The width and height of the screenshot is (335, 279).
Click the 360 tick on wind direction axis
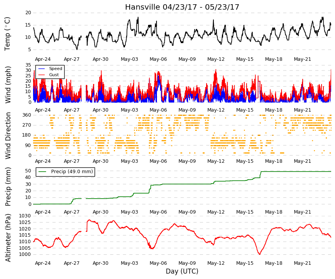pos(27,115)
